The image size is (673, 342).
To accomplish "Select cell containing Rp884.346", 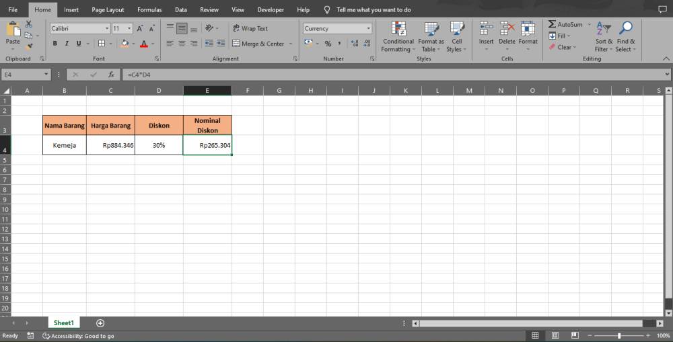I will click(x=110, y=145).
